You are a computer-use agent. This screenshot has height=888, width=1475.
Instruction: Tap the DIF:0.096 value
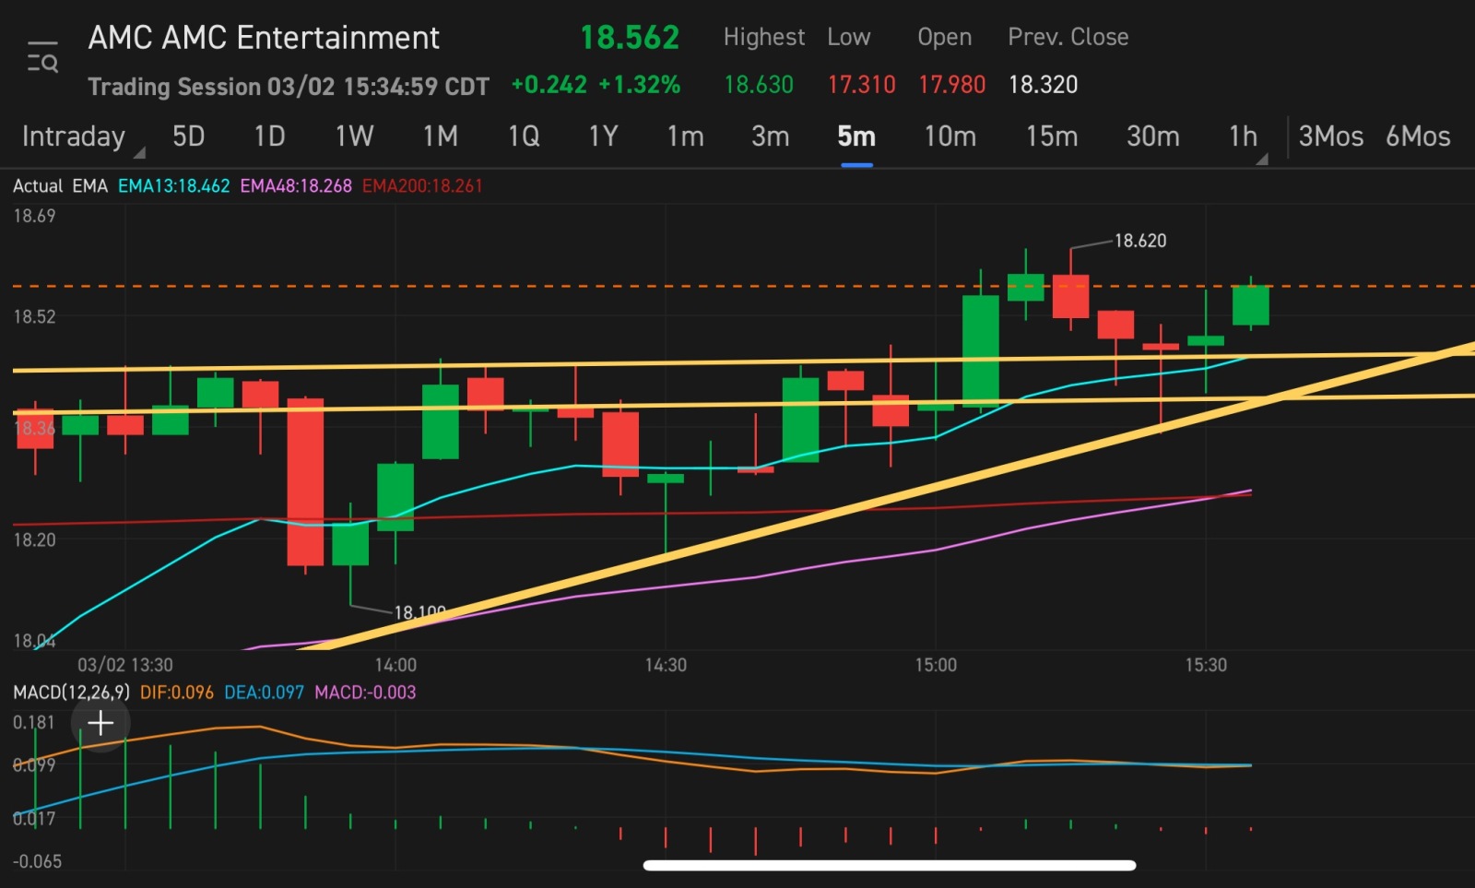click(176, 693)
